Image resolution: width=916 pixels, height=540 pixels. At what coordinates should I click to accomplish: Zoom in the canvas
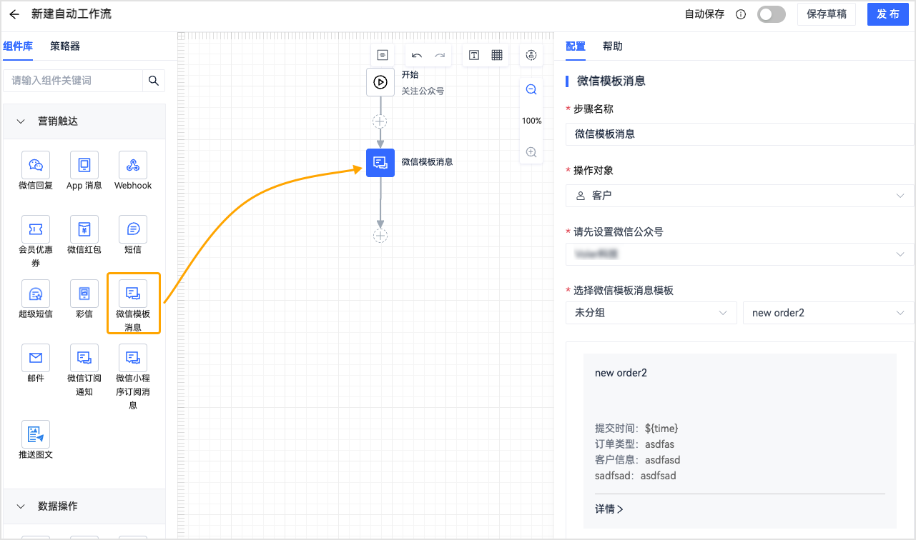pos(531,152)
